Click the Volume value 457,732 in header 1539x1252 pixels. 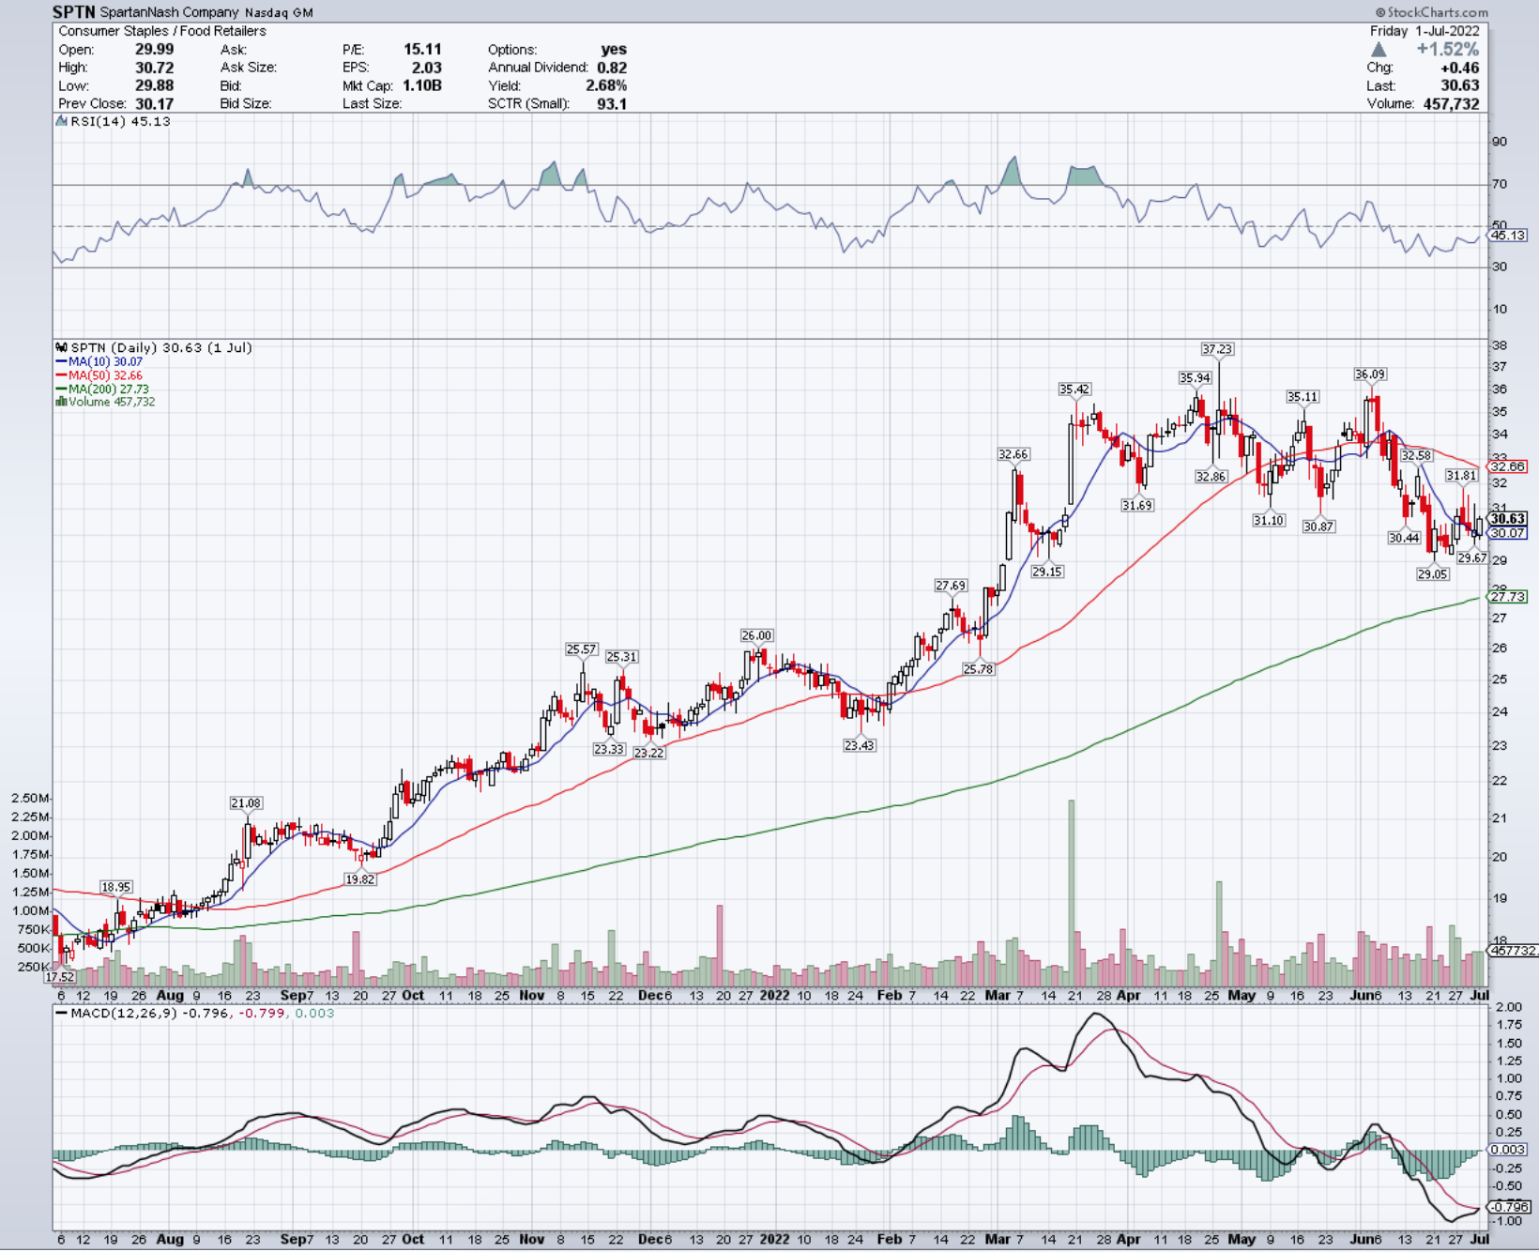(1451, 103)
